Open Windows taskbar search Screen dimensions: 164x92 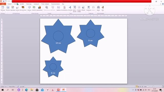(8, 90)
